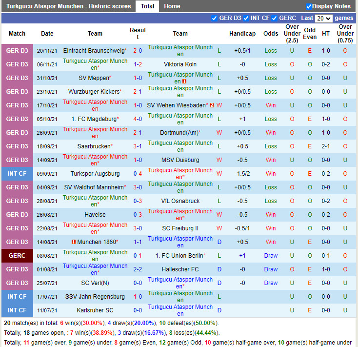This screenshot has height=347, width=358.
Task: Click the 2-0 result of the 20/11/21 match
Action: (x=138, y=51)
